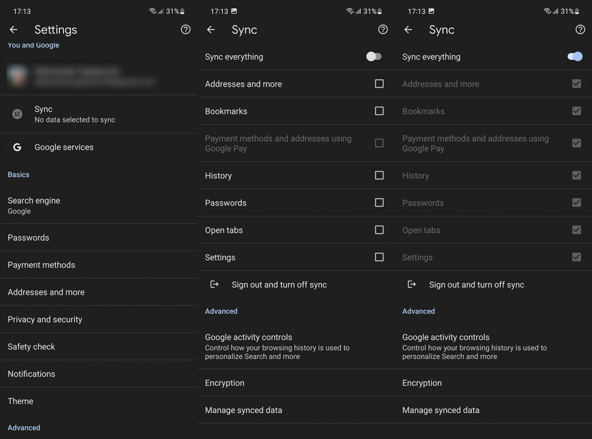The height and width of the screenshot is (439, 592).
Task: Open Safety check
Action: [98, 346]
